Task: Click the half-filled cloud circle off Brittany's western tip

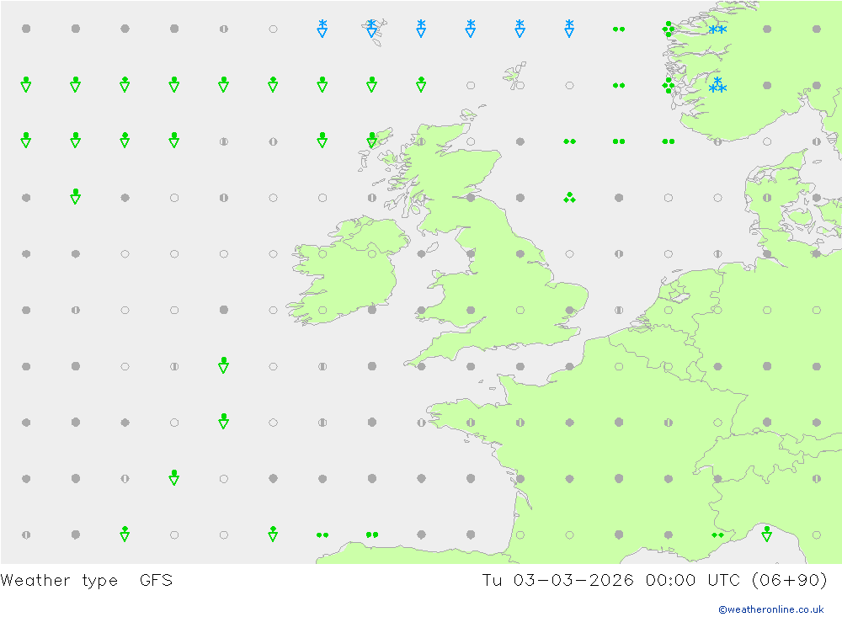Action: (421, 423)
